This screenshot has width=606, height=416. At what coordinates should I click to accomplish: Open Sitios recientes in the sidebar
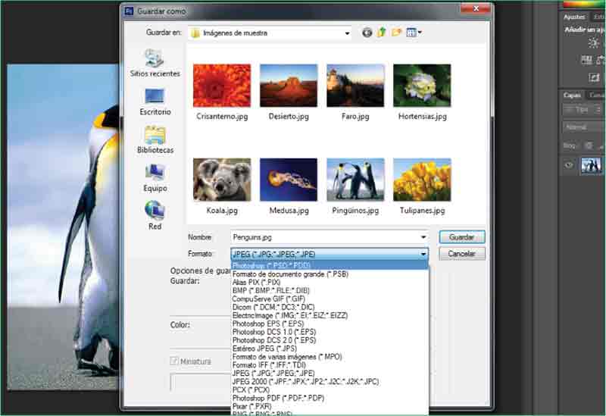(x=155, y=64)
